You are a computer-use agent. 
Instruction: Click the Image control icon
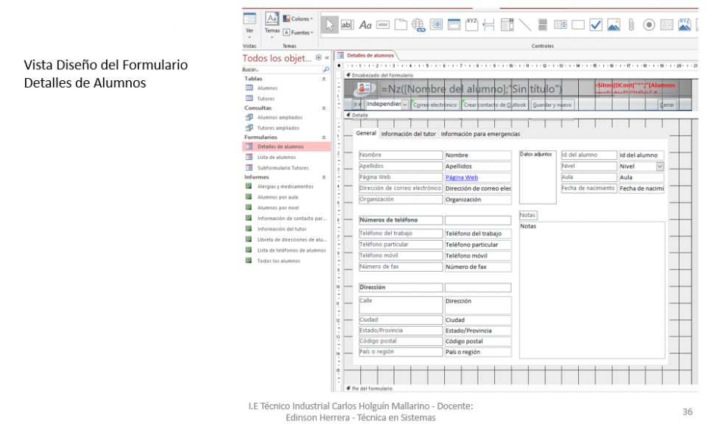pyautogui.click(x=613, y=24)
